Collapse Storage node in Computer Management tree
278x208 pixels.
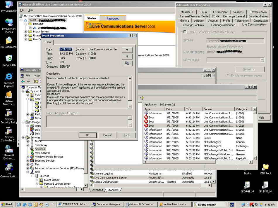pos(23,122)
